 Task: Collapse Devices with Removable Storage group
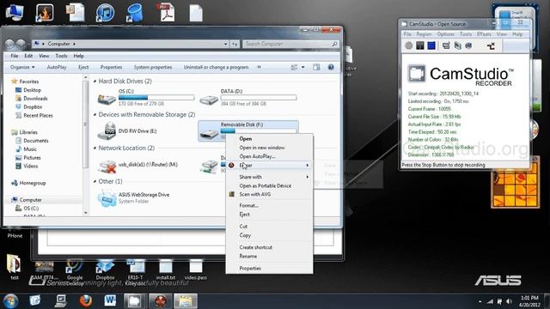click(x=95, y=114)
